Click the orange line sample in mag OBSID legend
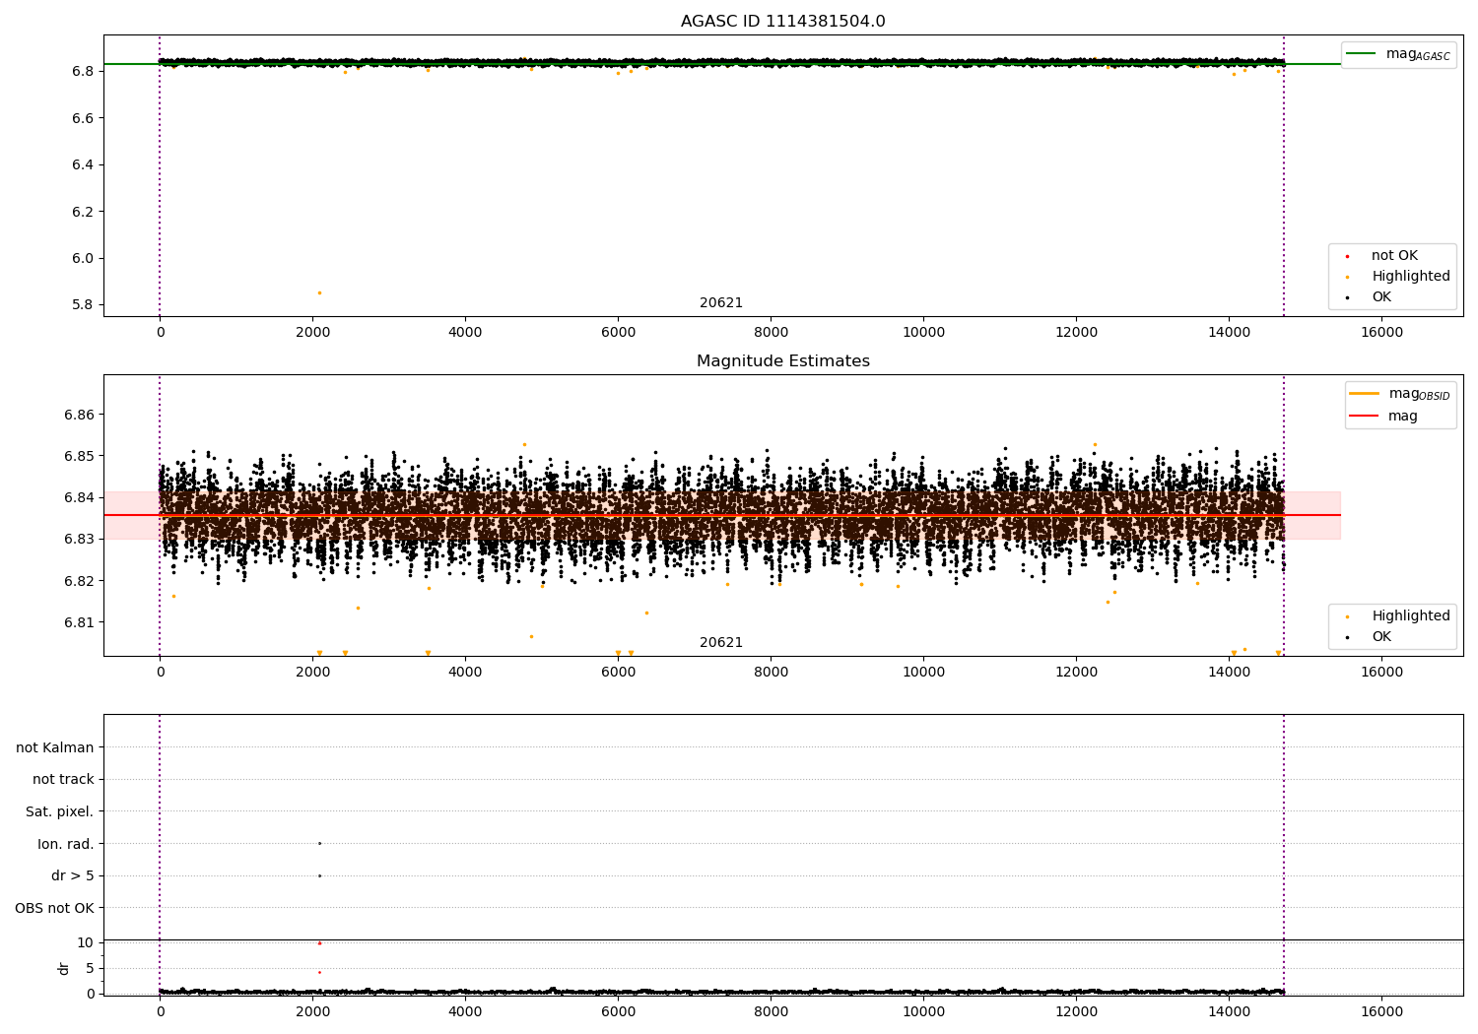The image size is (1478, 1034). point(1364,393)
